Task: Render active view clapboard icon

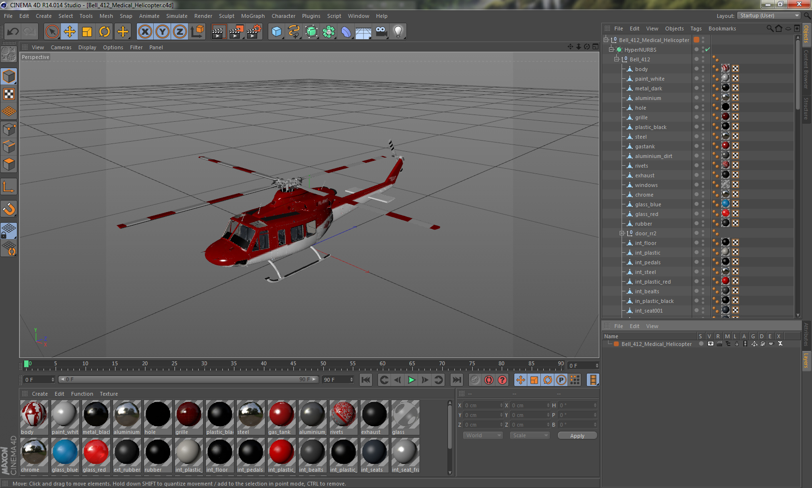Action: [x=218, y=32]
